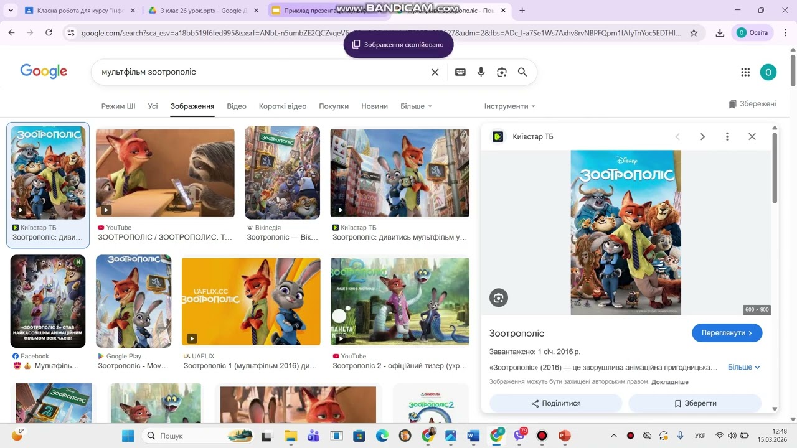Click the 'Поділитися' share button
The width and height of the screenshot is (797, 448).
(x=555, y=403)
